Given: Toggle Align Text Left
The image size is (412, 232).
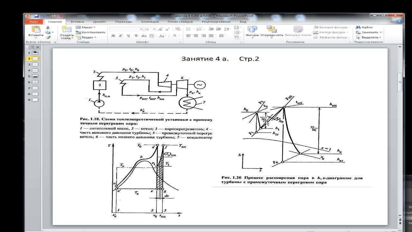Looking at the screenshot, I should click(189, 36).
